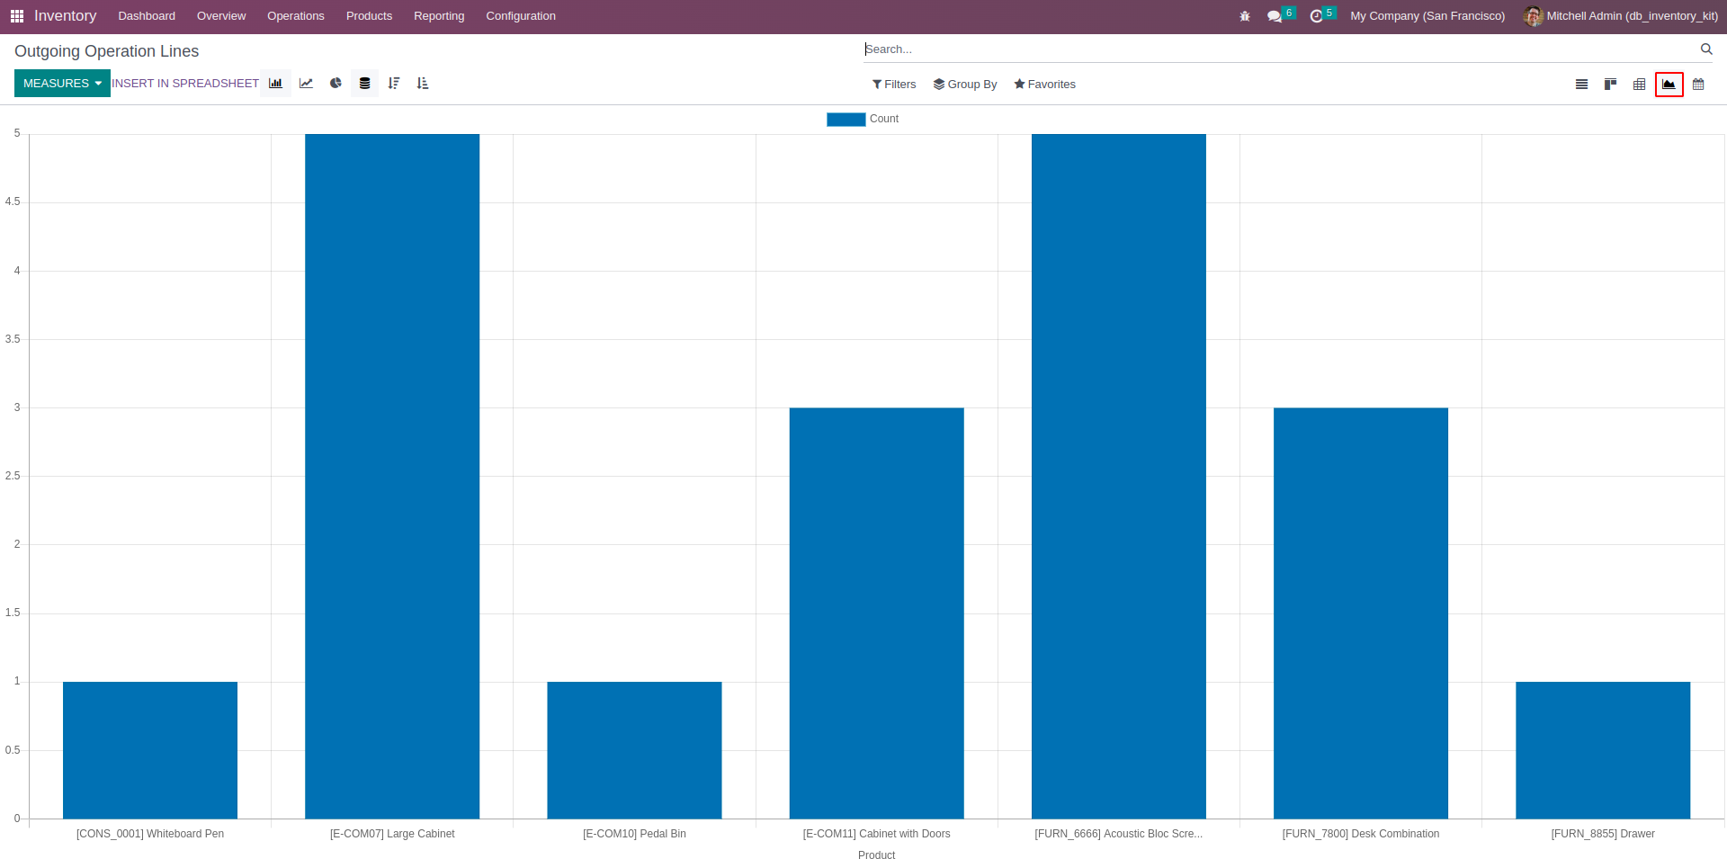Switch to the pie chart mode

coord(336,84)
